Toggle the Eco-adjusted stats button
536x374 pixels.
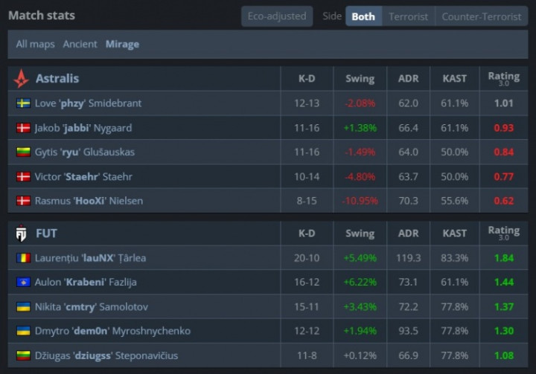pyautogui.click(x=277, y=16)
